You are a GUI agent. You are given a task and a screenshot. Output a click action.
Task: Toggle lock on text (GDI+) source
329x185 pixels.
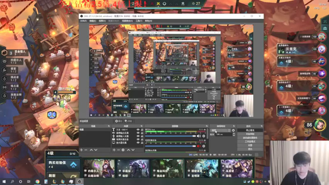pos(142,129)
